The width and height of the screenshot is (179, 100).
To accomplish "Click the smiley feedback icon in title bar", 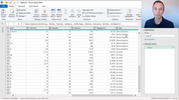I will [6, 2].
